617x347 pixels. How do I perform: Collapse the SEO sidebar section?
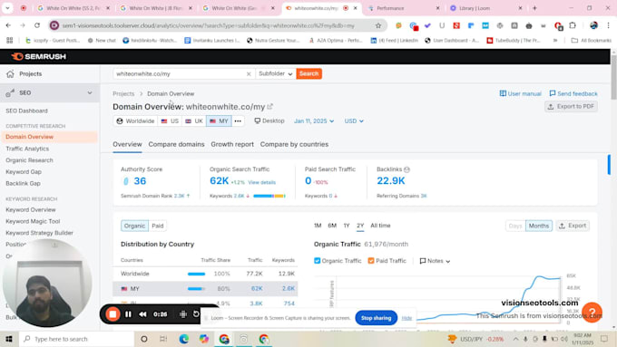point(90,92)
